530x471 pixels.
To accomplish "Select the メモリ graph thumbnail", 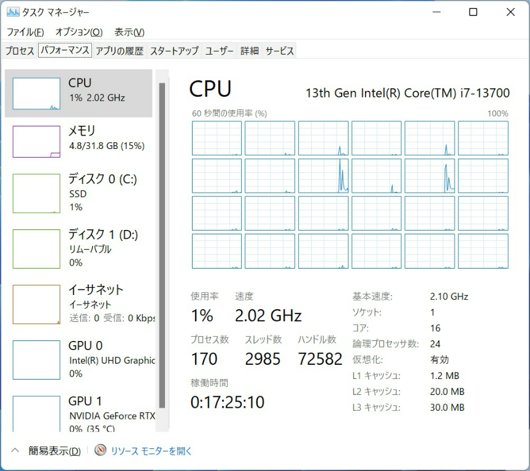I will point(36,142).
